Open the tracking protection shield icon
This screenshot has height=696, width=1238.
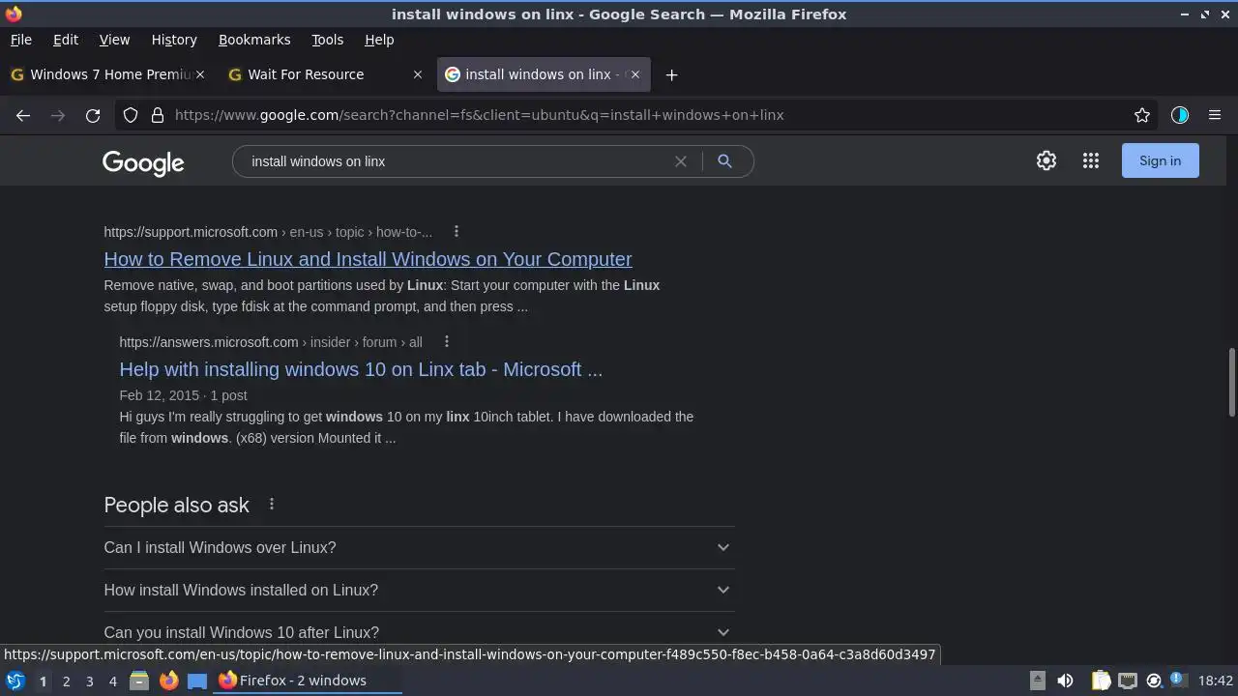pyautogui.click(x=131, y=115)
